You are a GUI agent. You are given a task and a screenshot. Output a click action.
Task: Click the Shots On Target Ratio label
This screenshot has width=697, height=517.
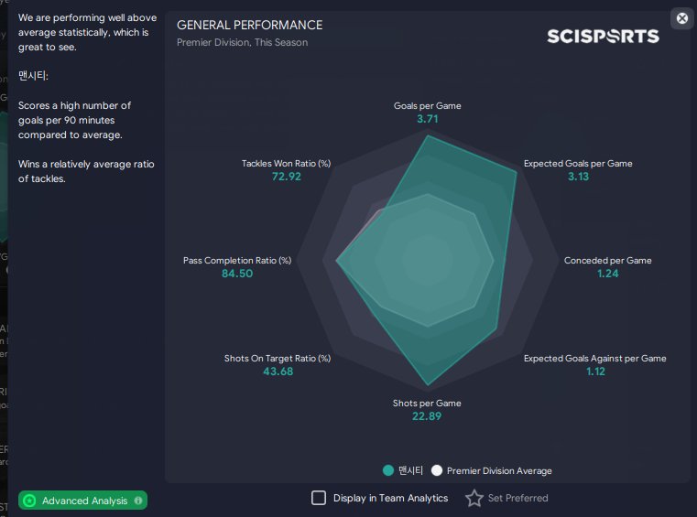tap(278, 359)
